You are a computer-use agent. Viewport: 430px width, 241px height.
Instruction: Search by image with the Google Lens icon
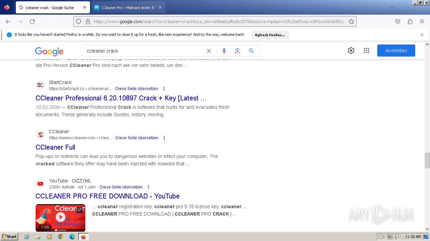tap(238, 51)
